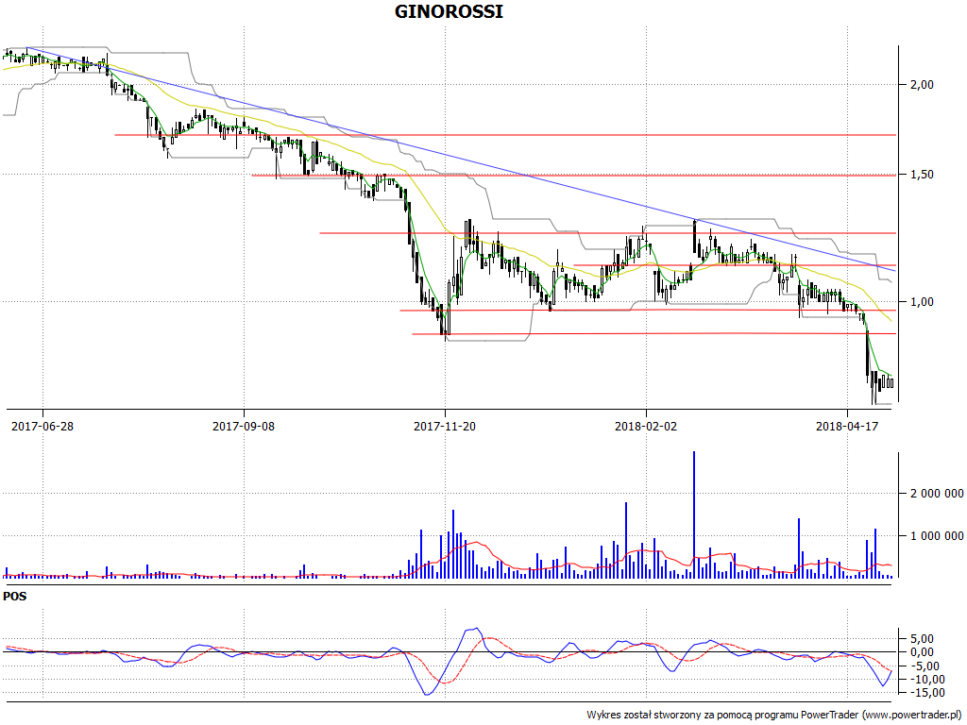Click the 2 000 000 volume axis label

[x=937, y=493]
